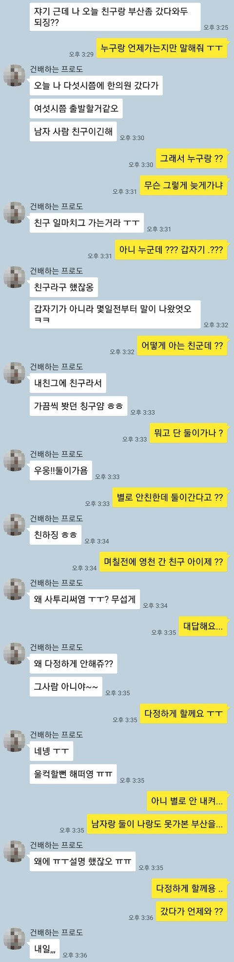Click the yellow message "아니 누군데 ??? 갑자기 .???"
The image size is (234, 962).
tap(171, 250)
